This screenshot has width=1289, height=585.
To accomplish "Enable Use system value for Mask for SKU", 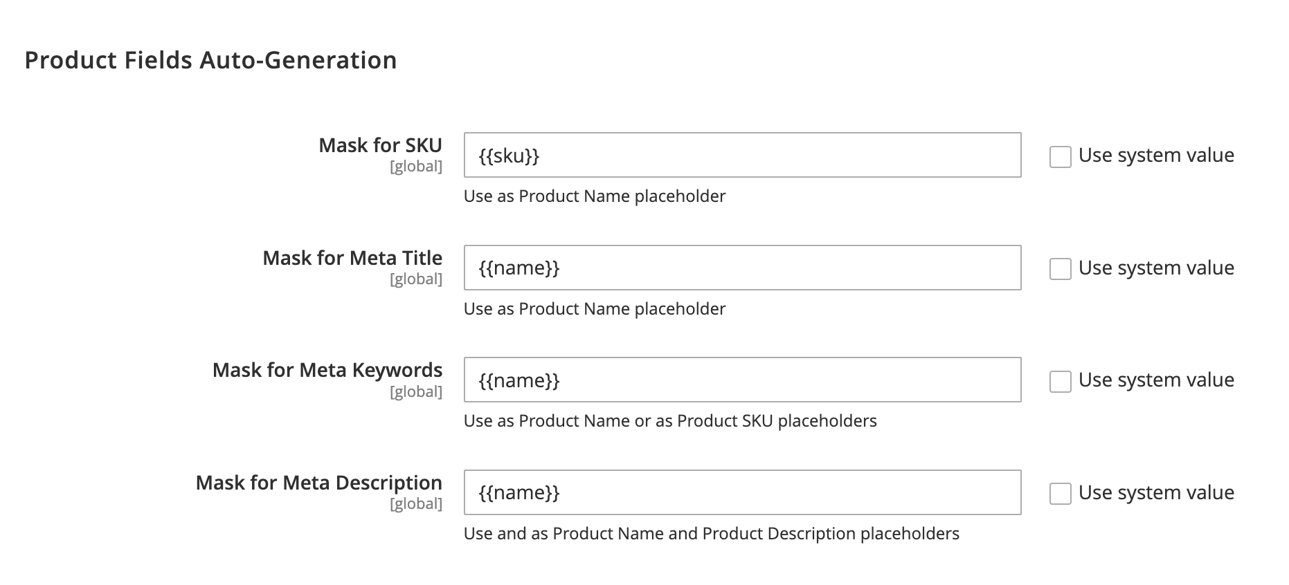I will click(x=1059, y=157).
